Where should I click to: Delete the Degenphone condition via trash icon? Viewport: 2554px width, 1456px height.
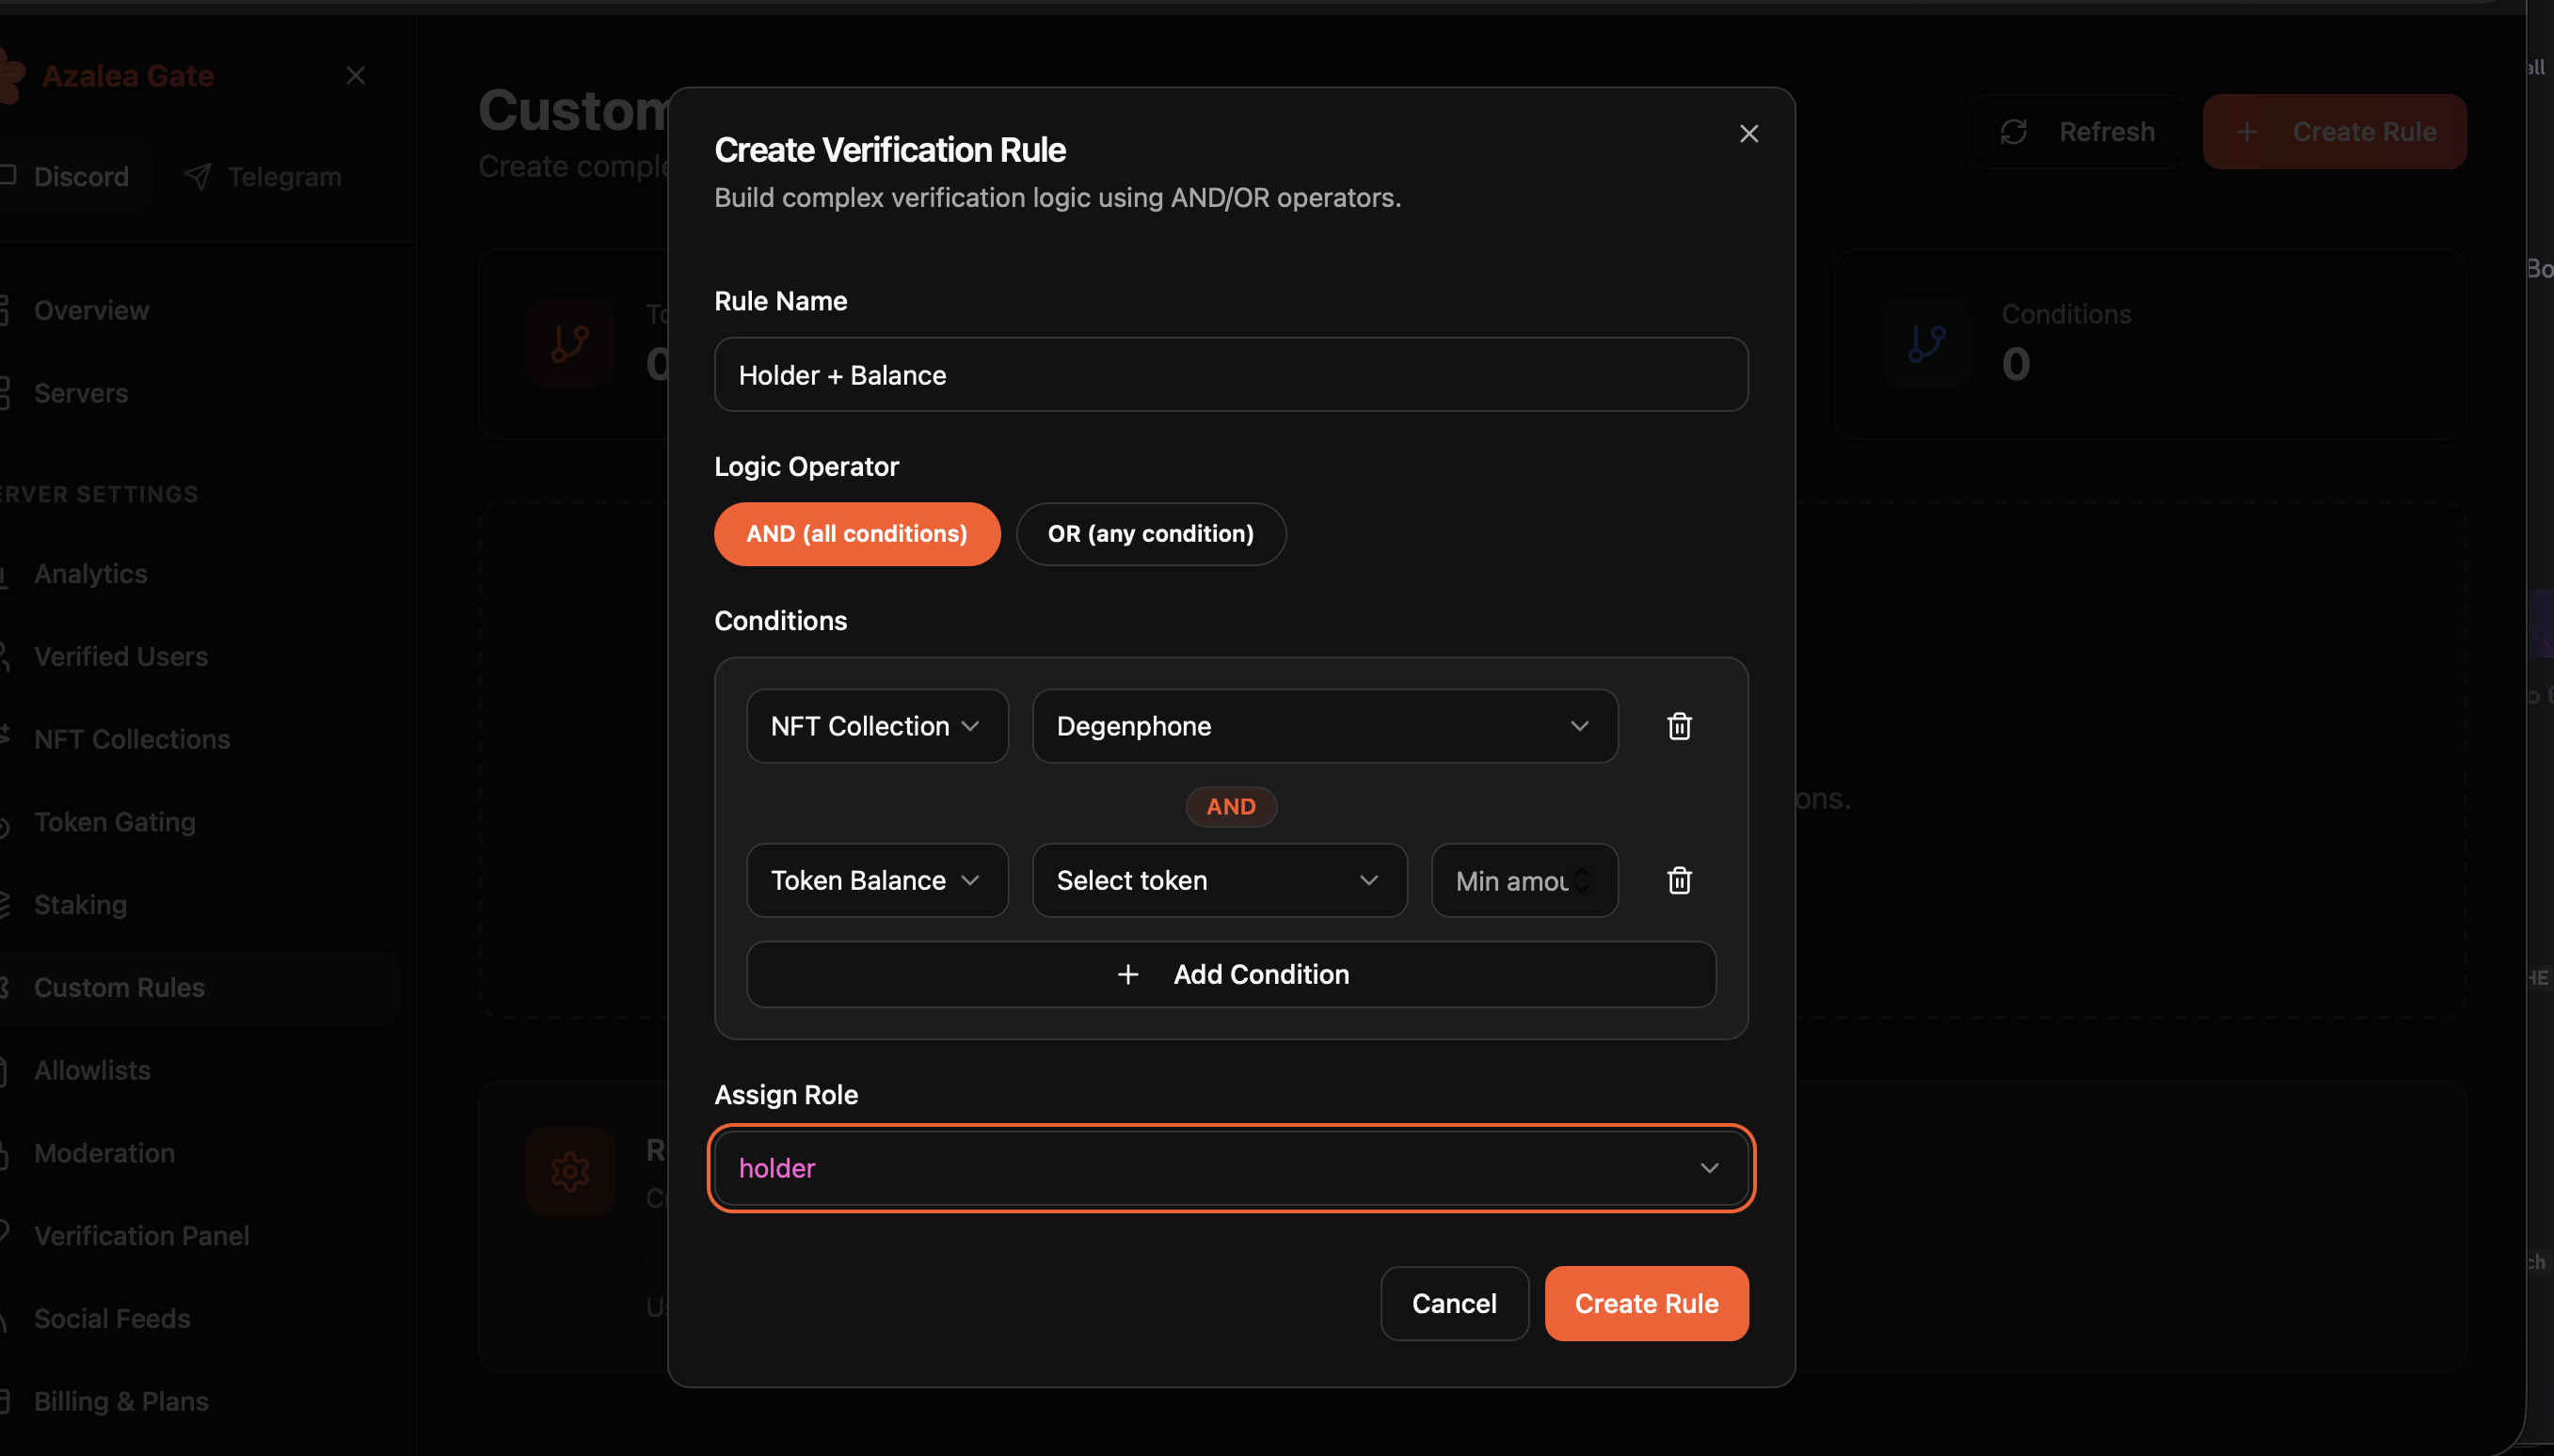[1679, 726]
